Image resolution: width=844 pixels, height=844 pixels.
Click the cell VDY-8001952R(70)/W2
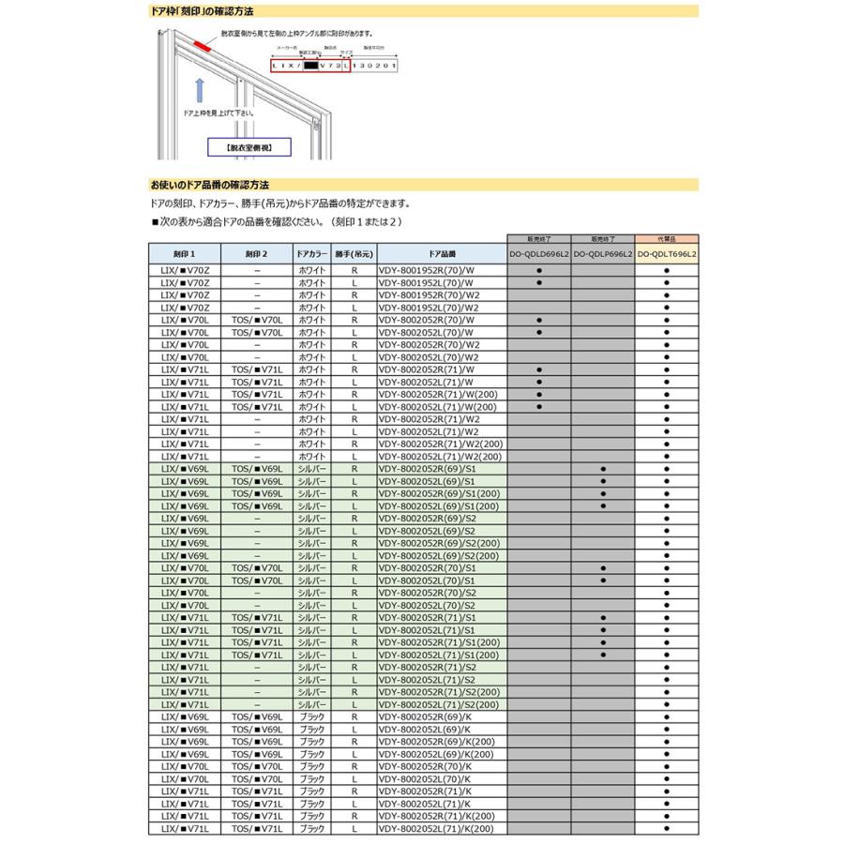click(442, 295)
